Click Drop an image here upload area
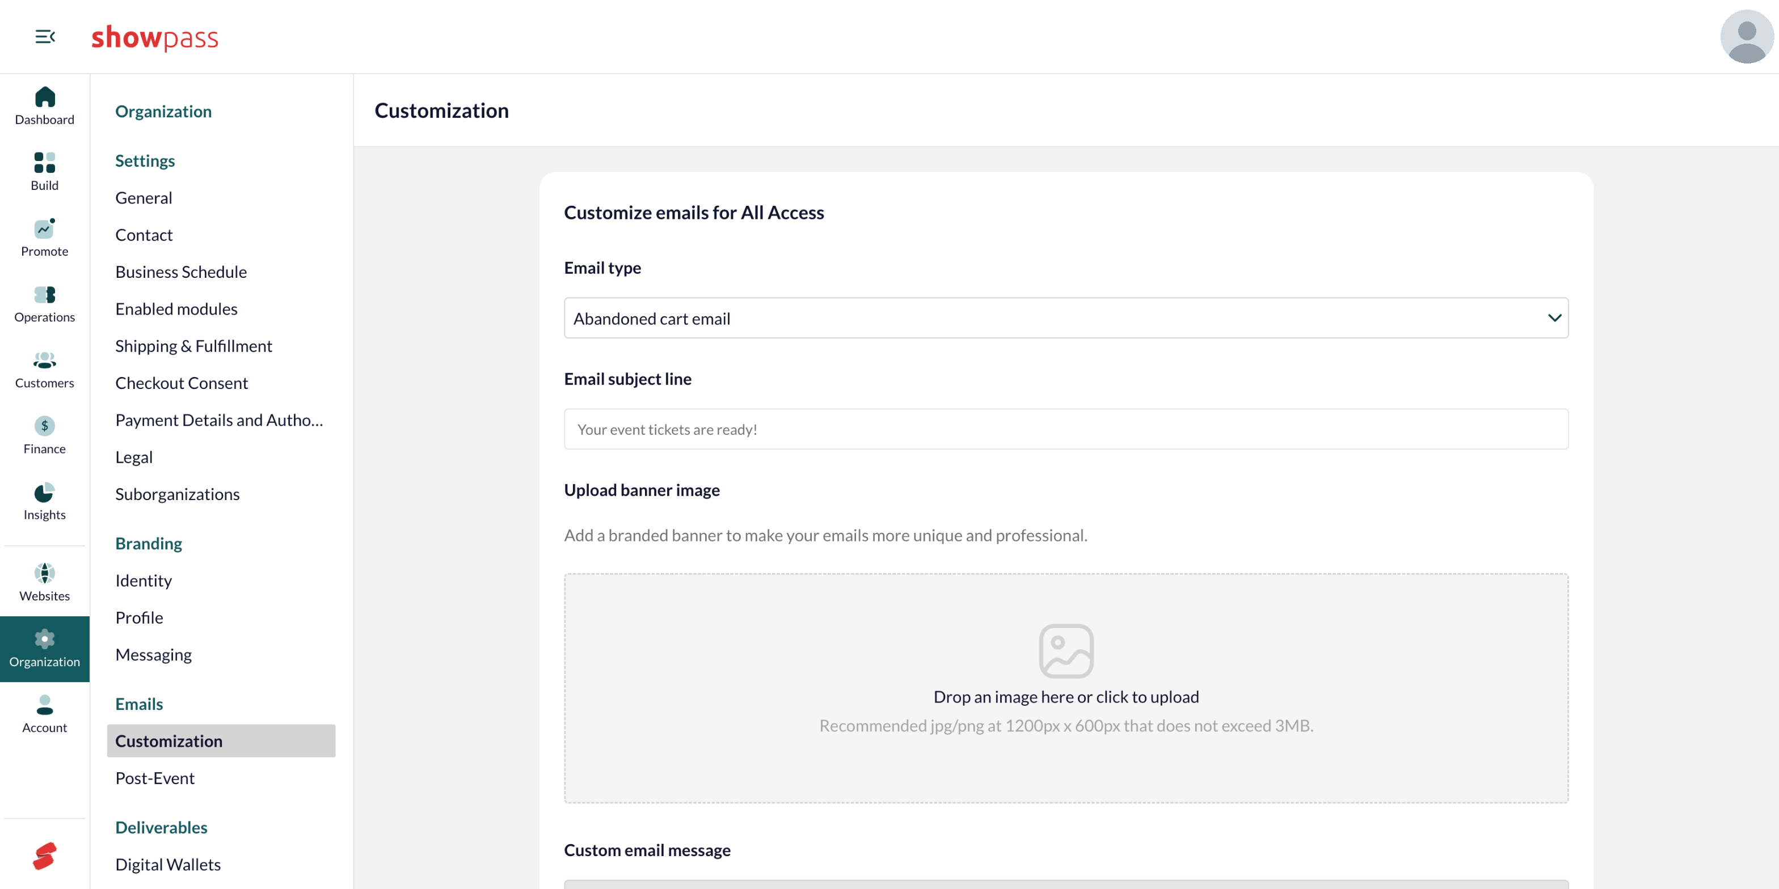 pyautogui.click(x=1065, y=688)
